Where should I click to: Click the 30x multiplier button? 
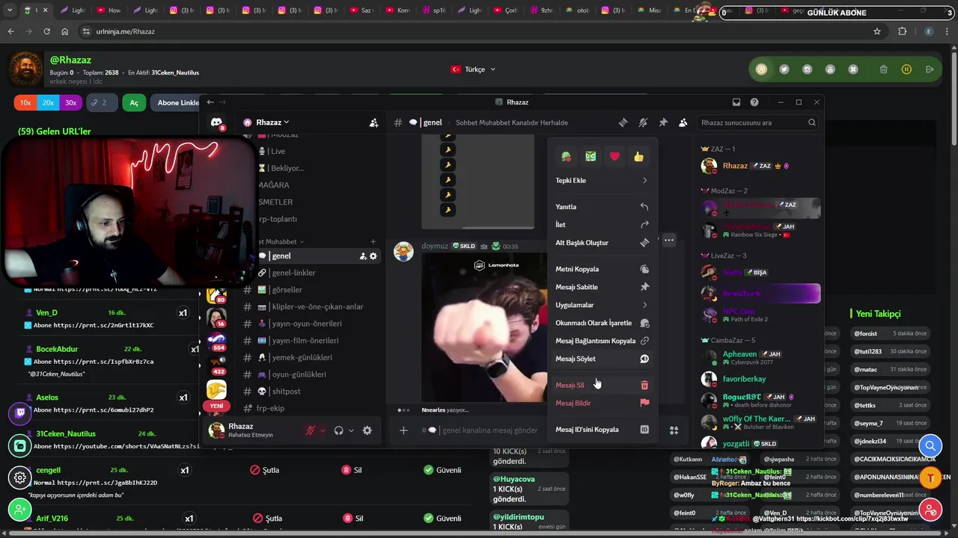(70, 102)
